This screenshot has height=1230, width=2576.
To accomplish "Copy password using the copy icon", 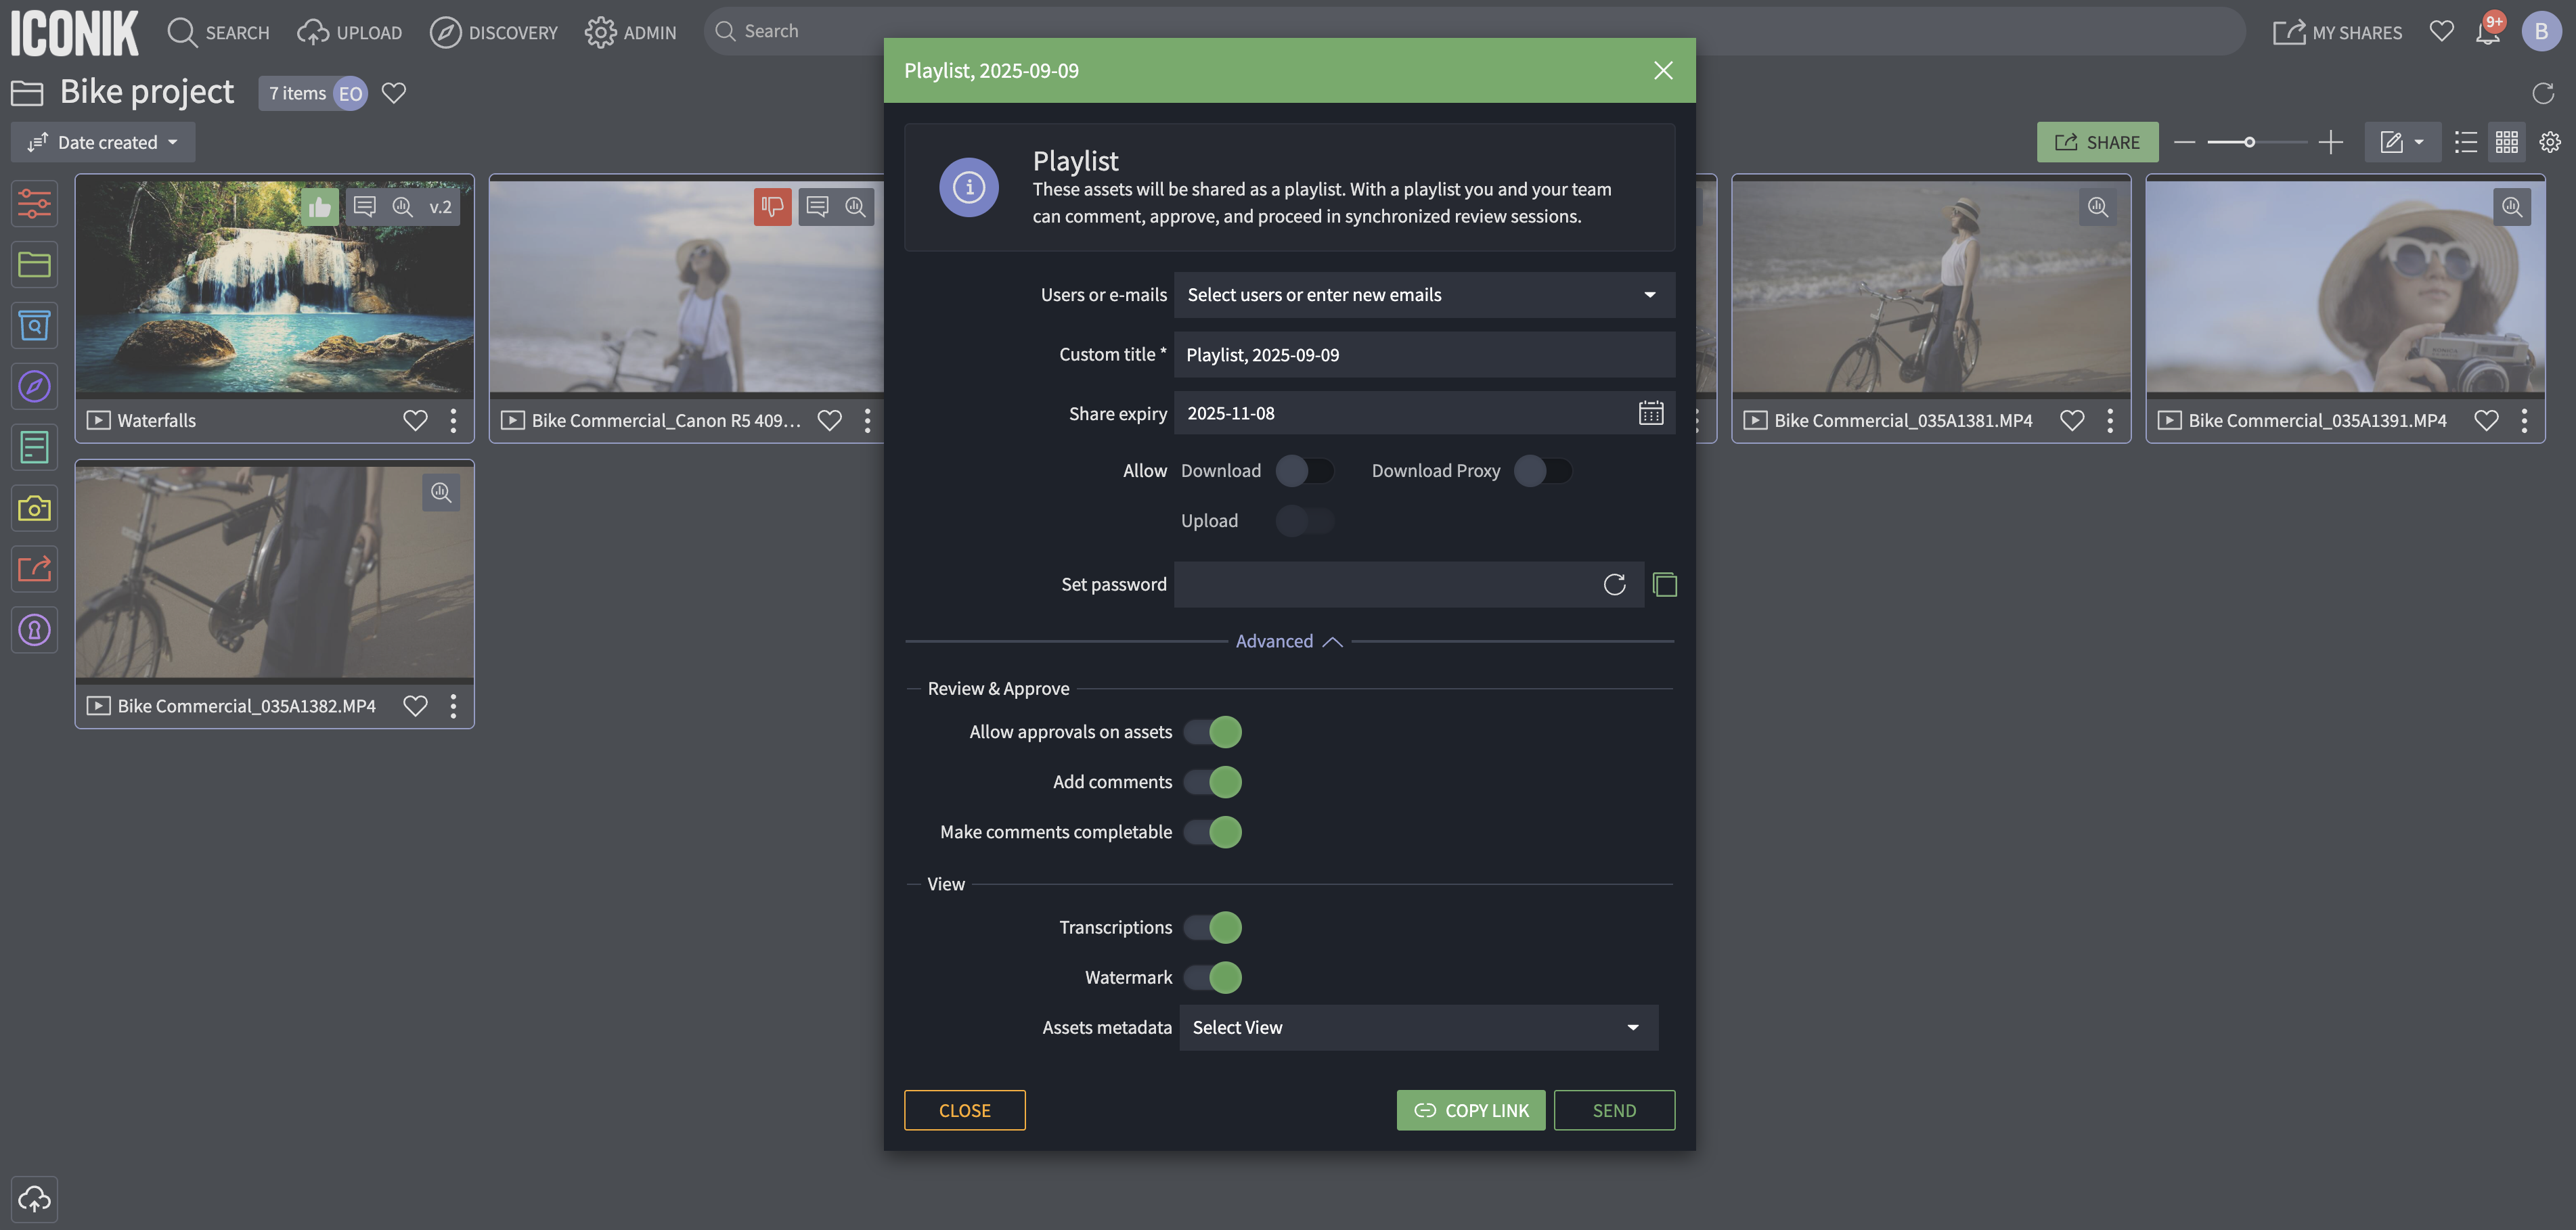I will point(1665,584).
